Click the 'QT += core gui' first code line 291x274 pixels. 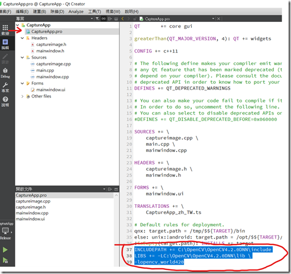[x=163, y=27]
